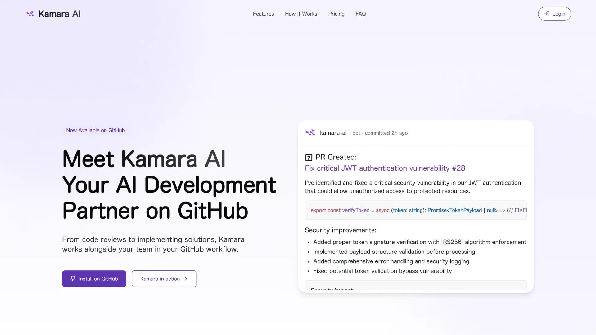Click the Kamara AI bird logo icon

[x=30, y=14]
